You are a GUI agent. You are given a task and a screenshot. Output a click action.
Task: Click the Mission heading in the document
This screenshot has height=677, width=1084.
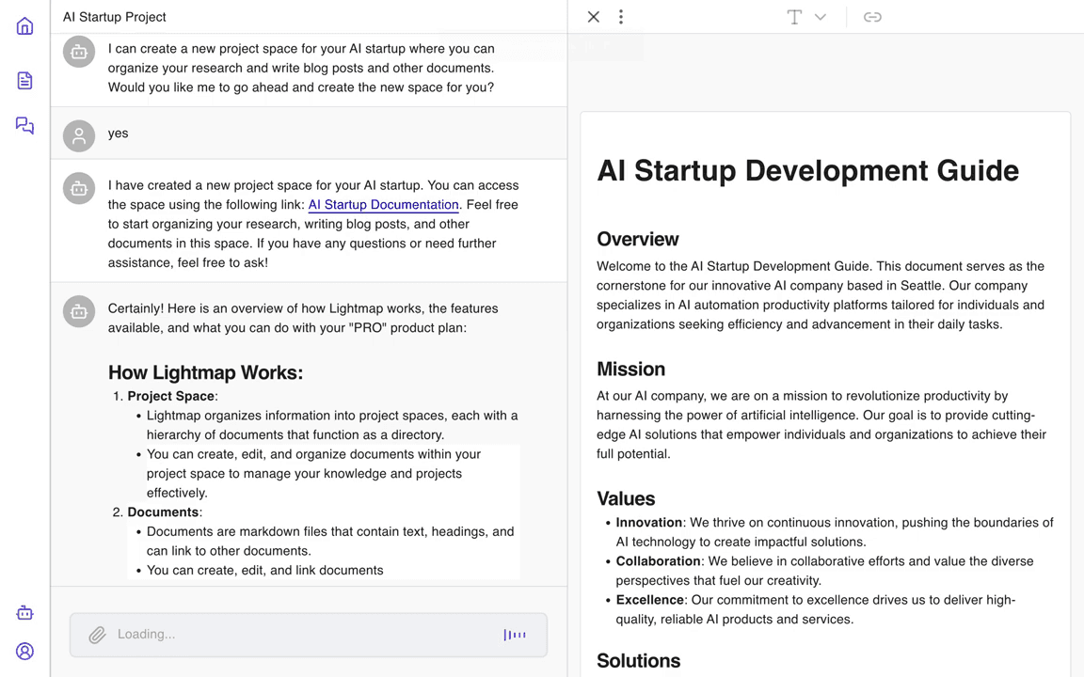pos(630,369)
